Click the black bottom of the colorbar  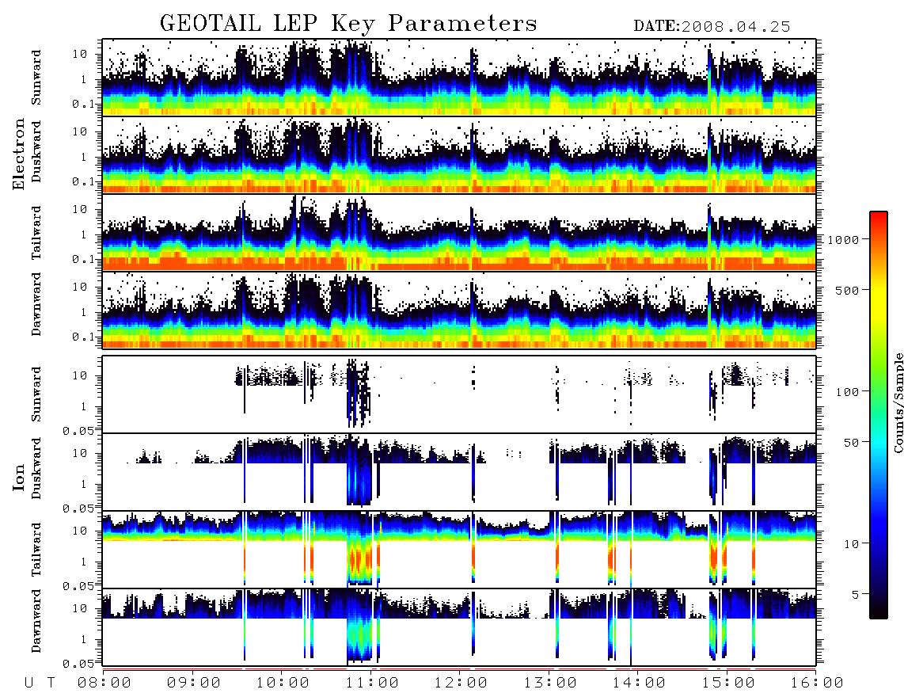[879, 611]
